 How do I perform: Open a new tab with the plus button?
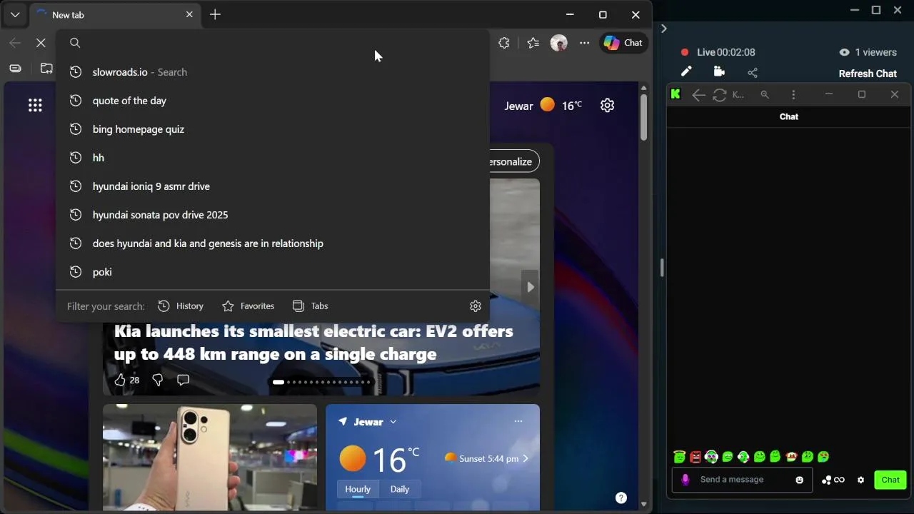[215, 14]
